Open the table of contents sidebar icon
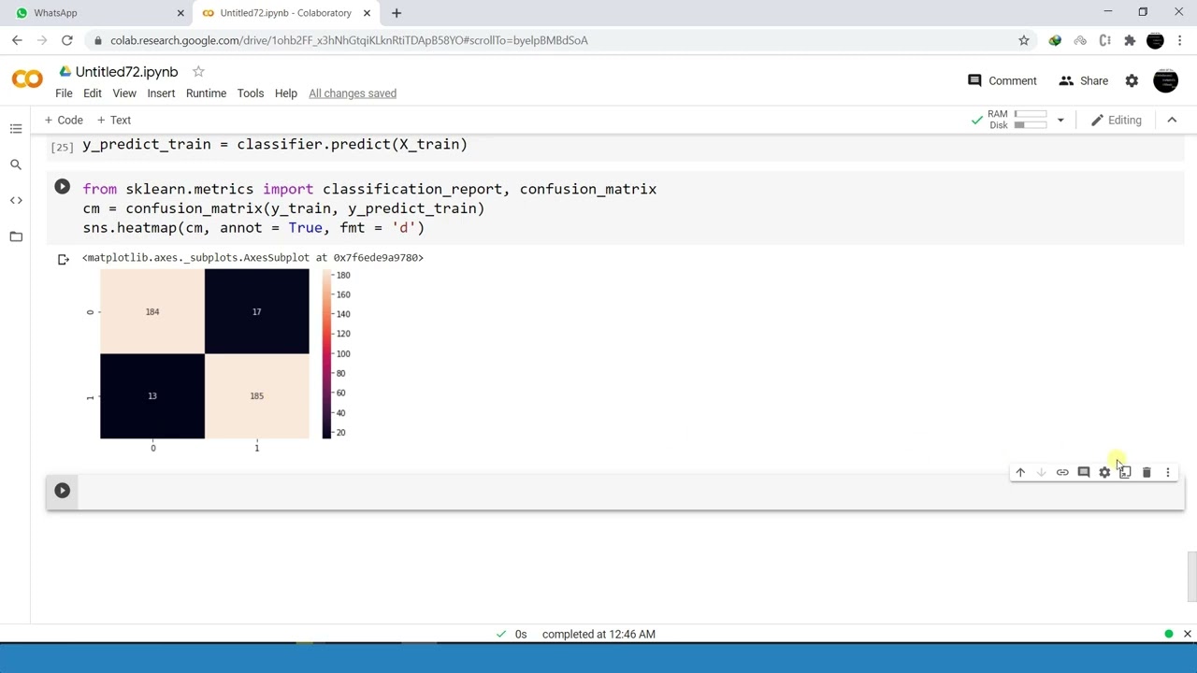1197x673 pixels. tap(16, 129)
